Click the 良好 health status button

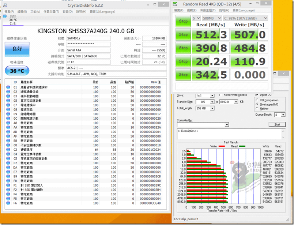(x=17, y=49)
